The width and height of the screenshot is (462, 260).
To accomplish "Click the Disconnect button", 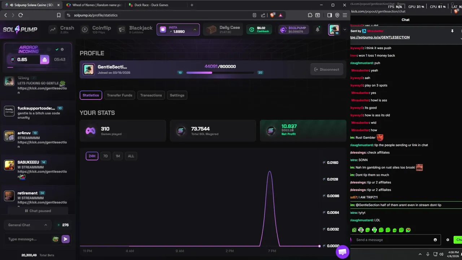I will [327, 69].
